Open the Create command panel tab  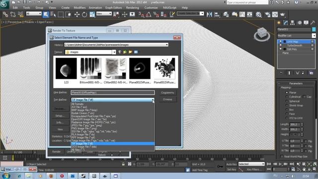[279, 22]
